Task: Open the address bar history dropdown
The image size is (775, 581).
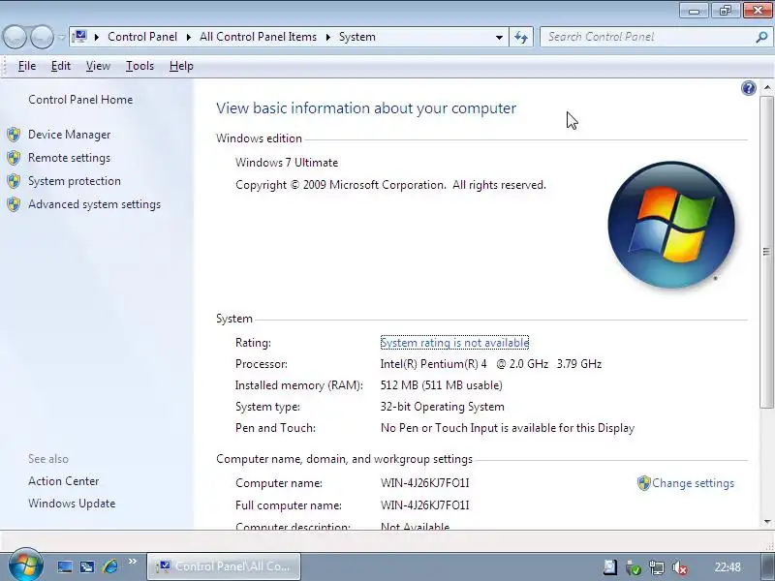Action: (499, 37)
